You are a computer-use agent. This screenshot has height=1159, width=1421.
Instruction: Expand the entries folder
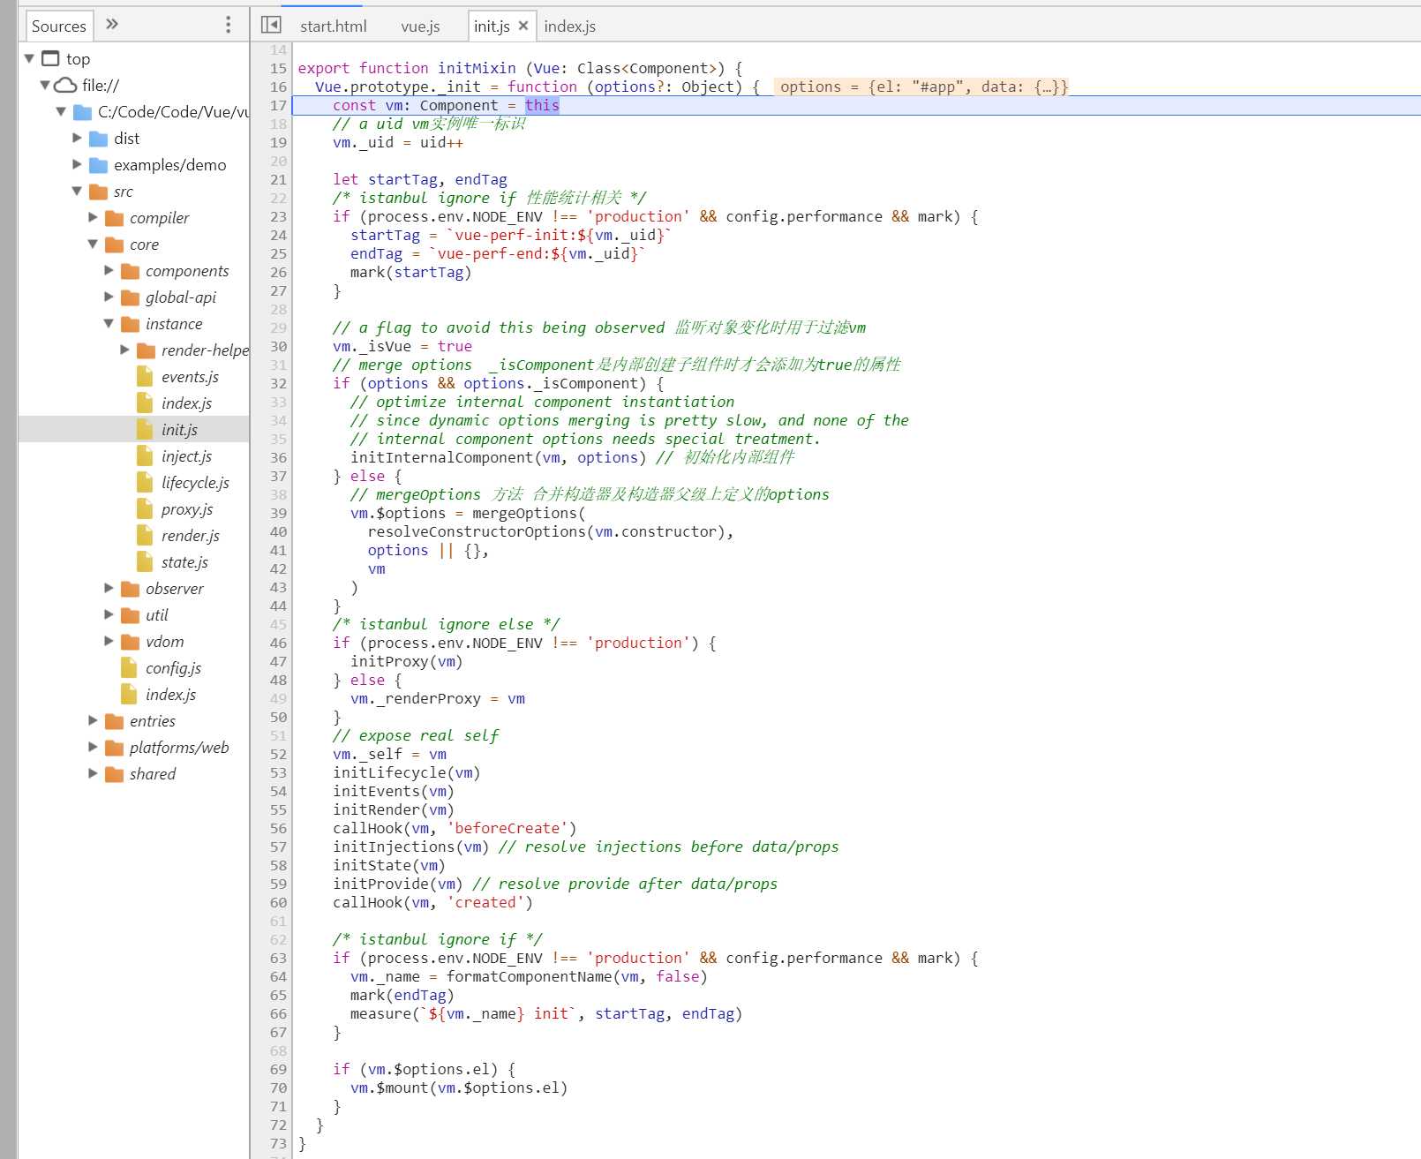coord(93,720)
